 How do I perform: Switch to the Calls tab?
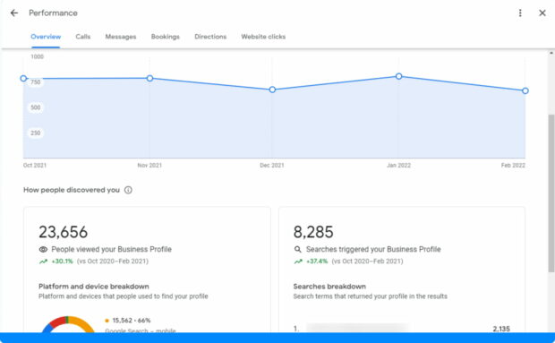(x=83, y=37)
